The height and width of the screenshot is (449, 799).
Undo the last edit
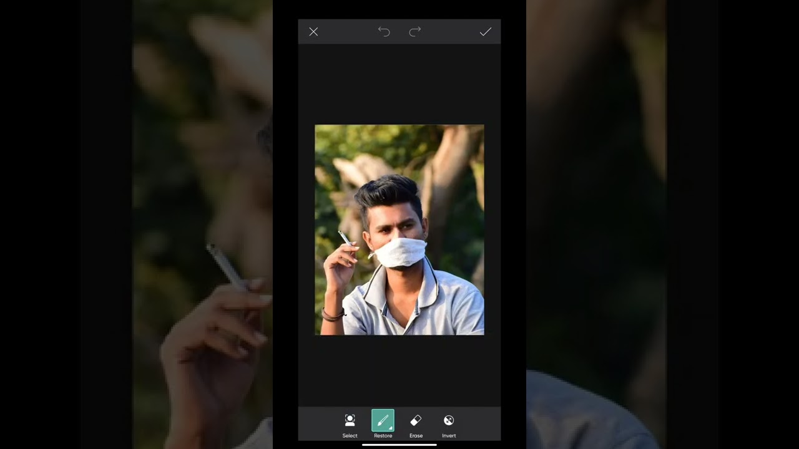[x=384, y=32]
